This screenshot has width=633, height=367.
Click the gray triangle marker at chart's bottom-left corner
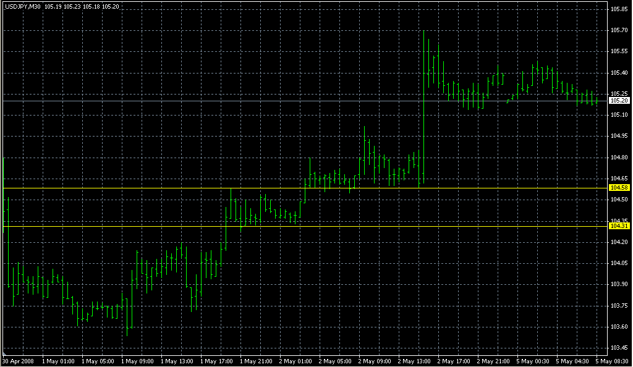pyautogui.click(x=4, y=353)
